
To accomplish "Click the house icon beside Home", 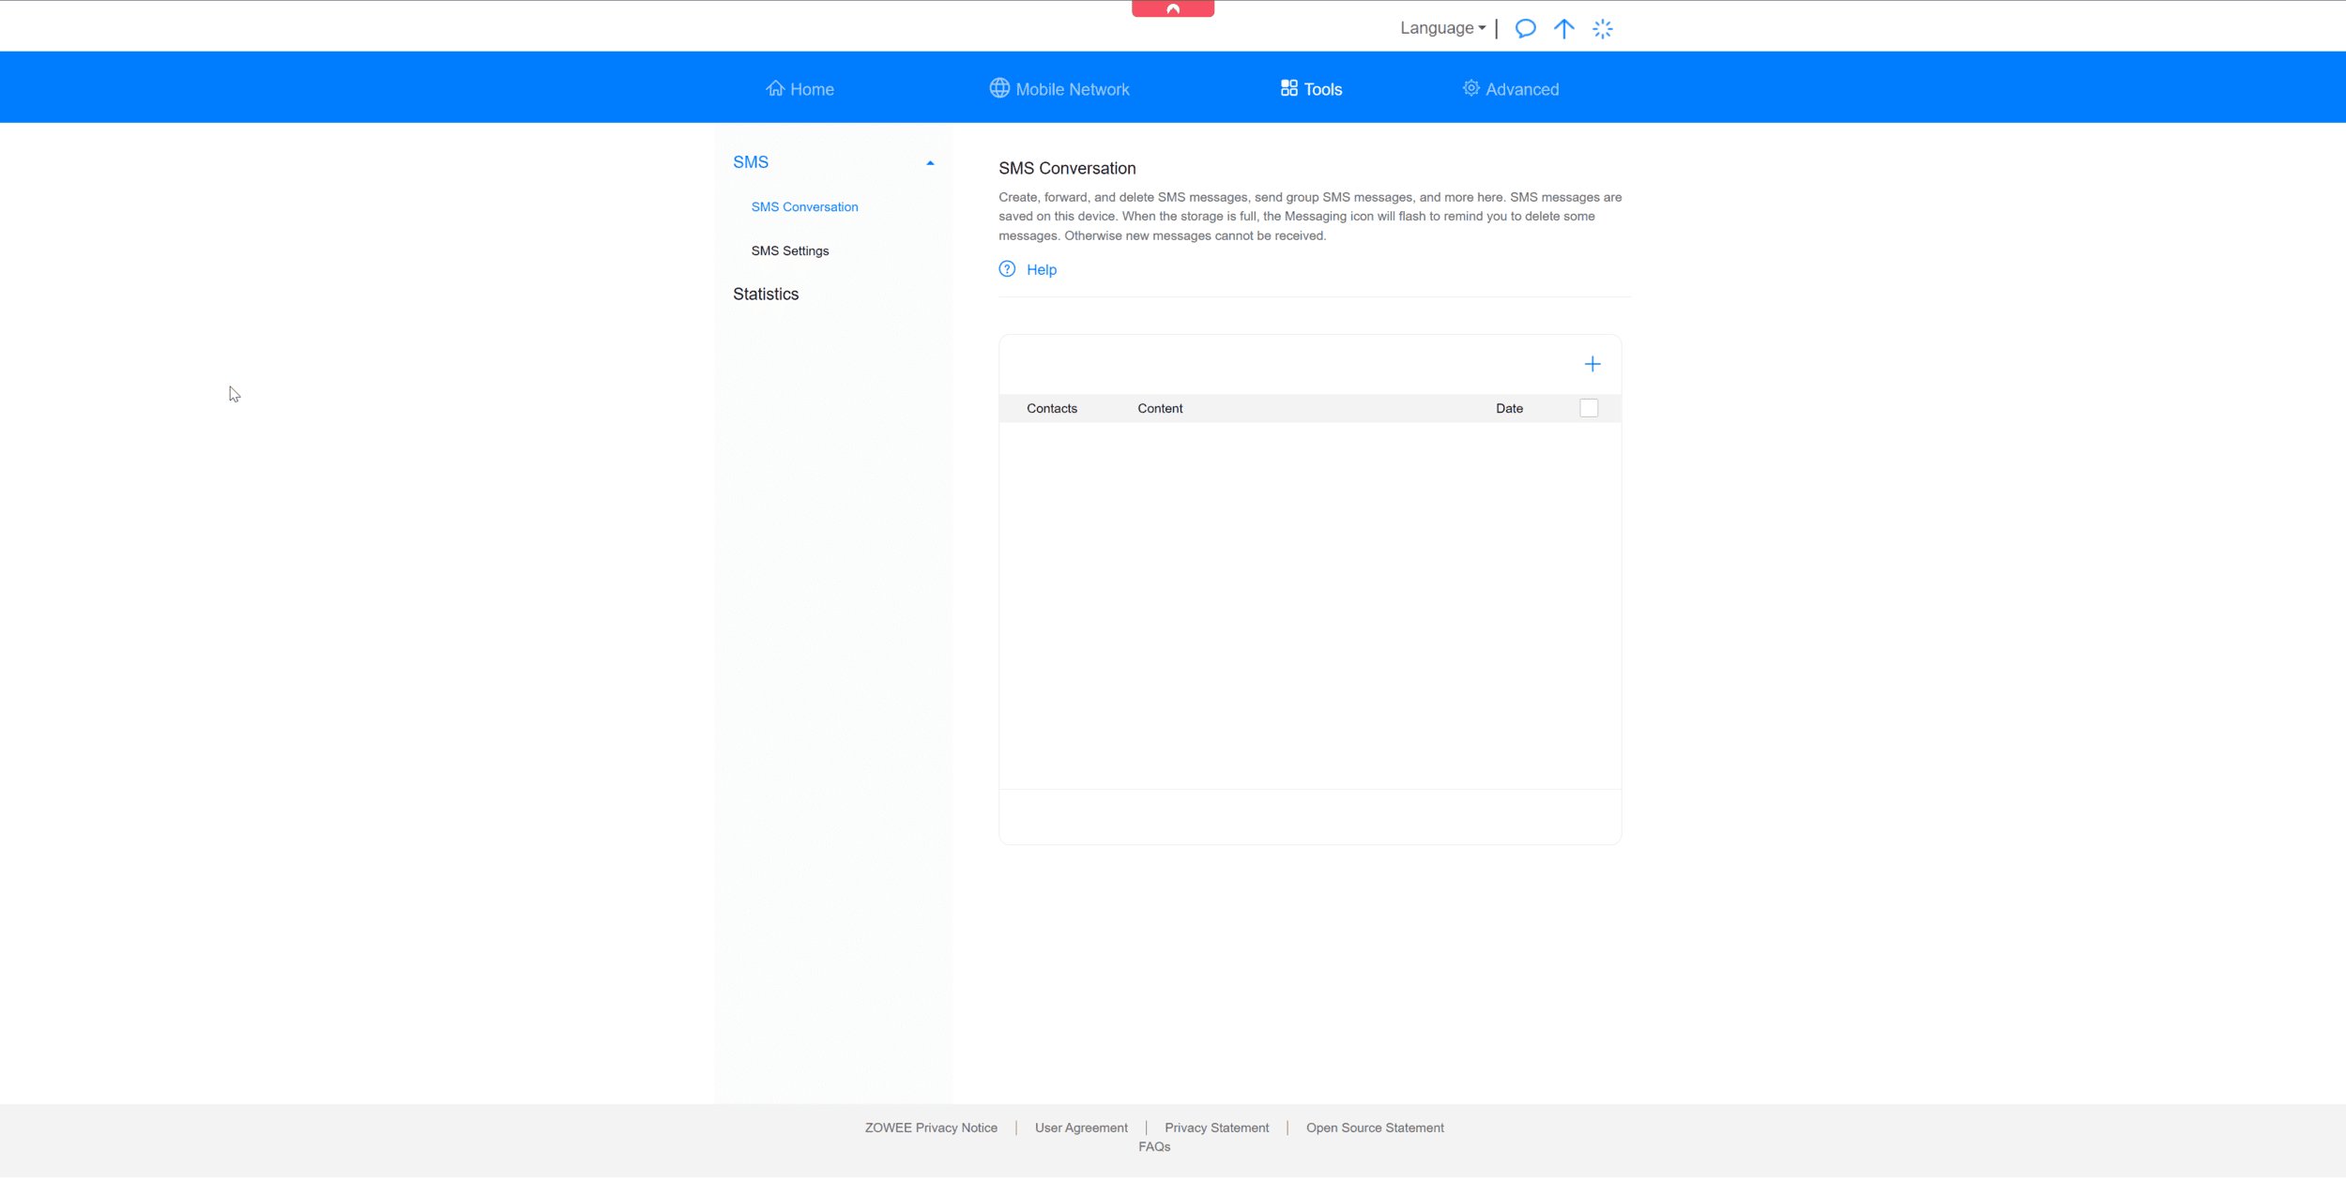I will coord(774,88).
